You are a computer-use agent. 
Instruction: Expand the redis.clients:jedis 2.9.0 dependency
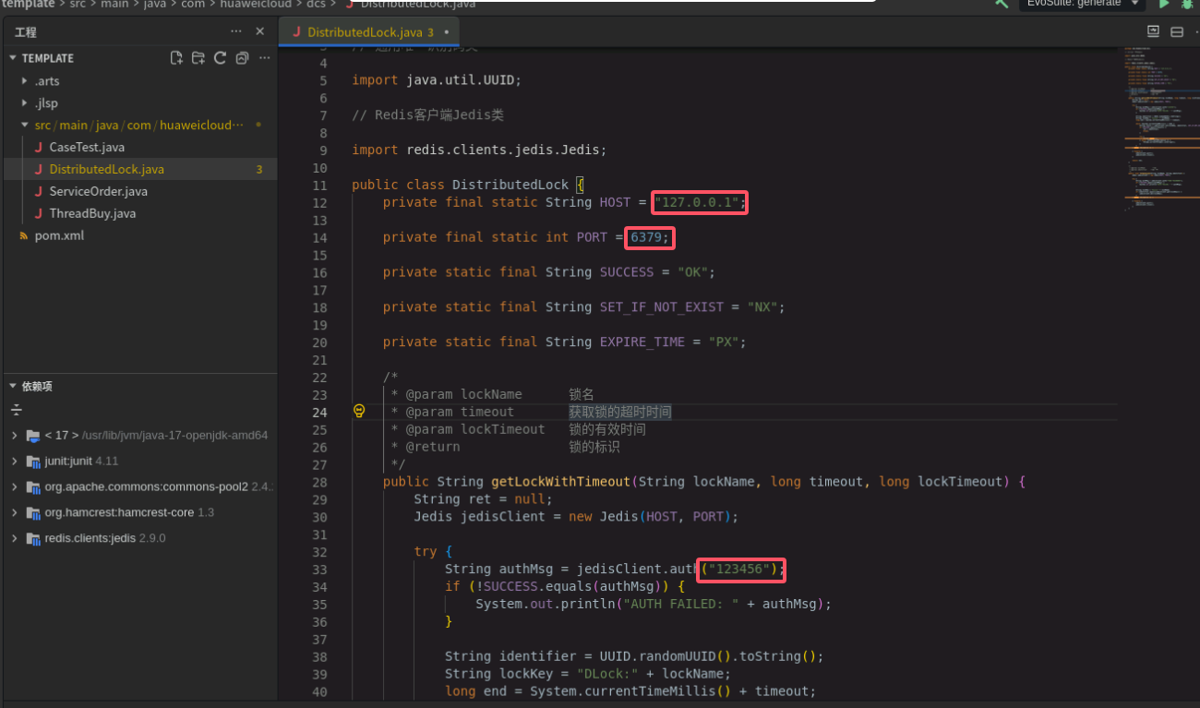point(15,538)
